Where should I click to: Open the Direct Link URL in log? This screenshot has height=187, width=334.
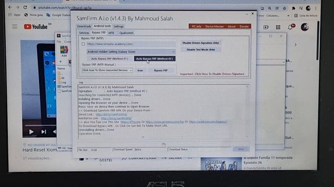(x=111, y=114)
